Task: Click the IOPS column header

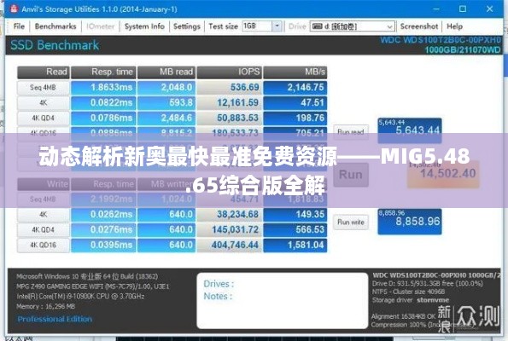Action: click(229, 72)
